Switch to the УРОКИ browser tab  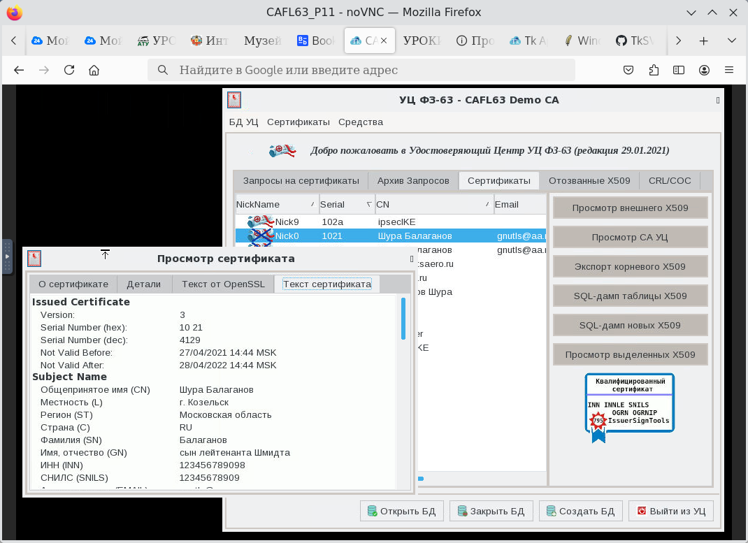click(x=422, y=41)
